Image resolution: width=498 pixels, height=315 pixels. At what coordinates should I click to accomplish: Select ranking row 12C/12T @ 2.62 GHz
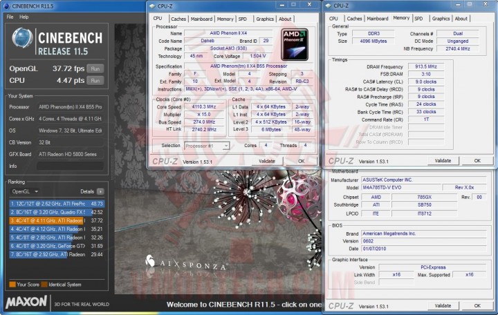[57, 204]
